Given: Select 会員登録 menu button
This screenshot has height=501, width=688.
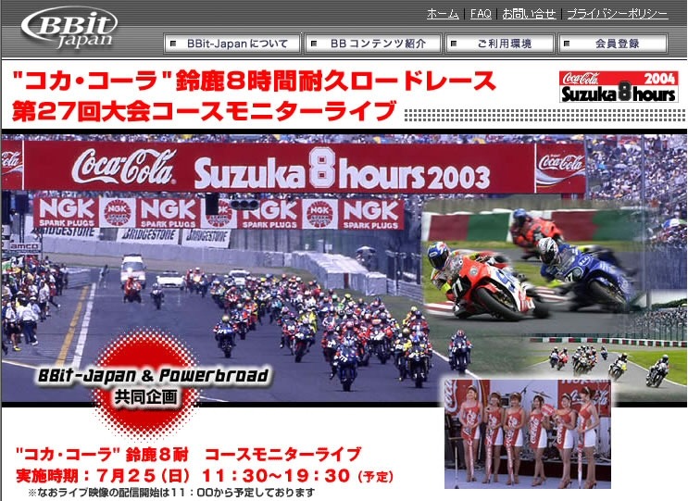Looking at the screenshot, I should pyautogui.click(x=613, y=44).
